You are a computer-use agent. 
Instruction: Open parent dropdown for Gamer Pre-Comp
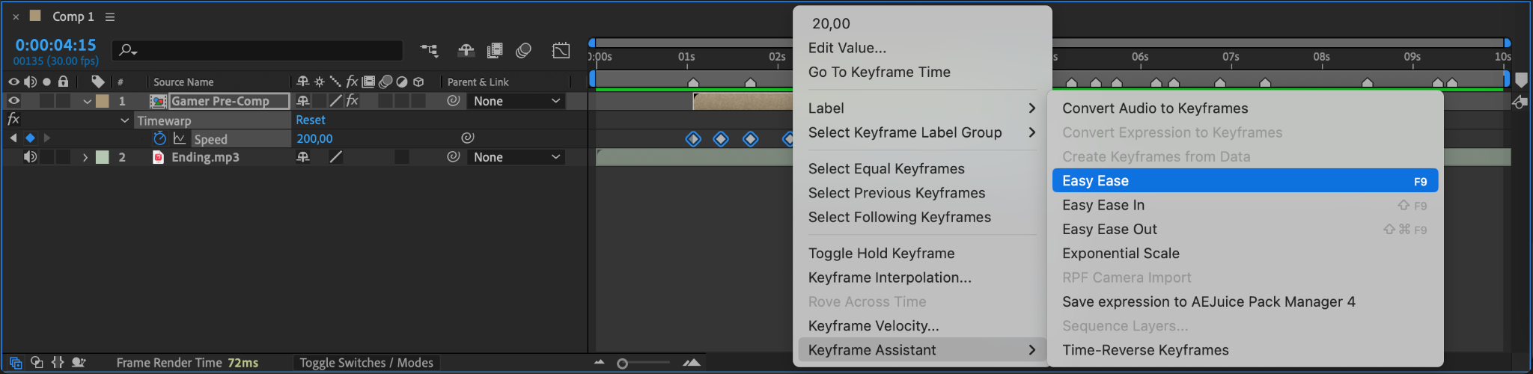(516, 101)
